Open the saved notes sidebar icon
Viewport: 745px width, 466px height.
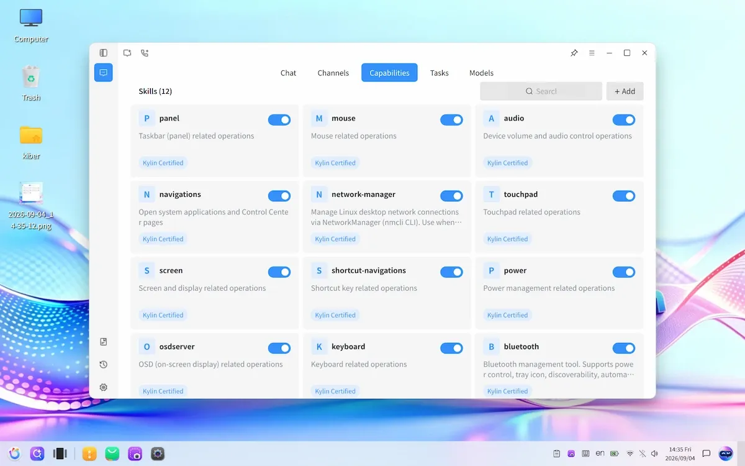(x=104, y=342)
